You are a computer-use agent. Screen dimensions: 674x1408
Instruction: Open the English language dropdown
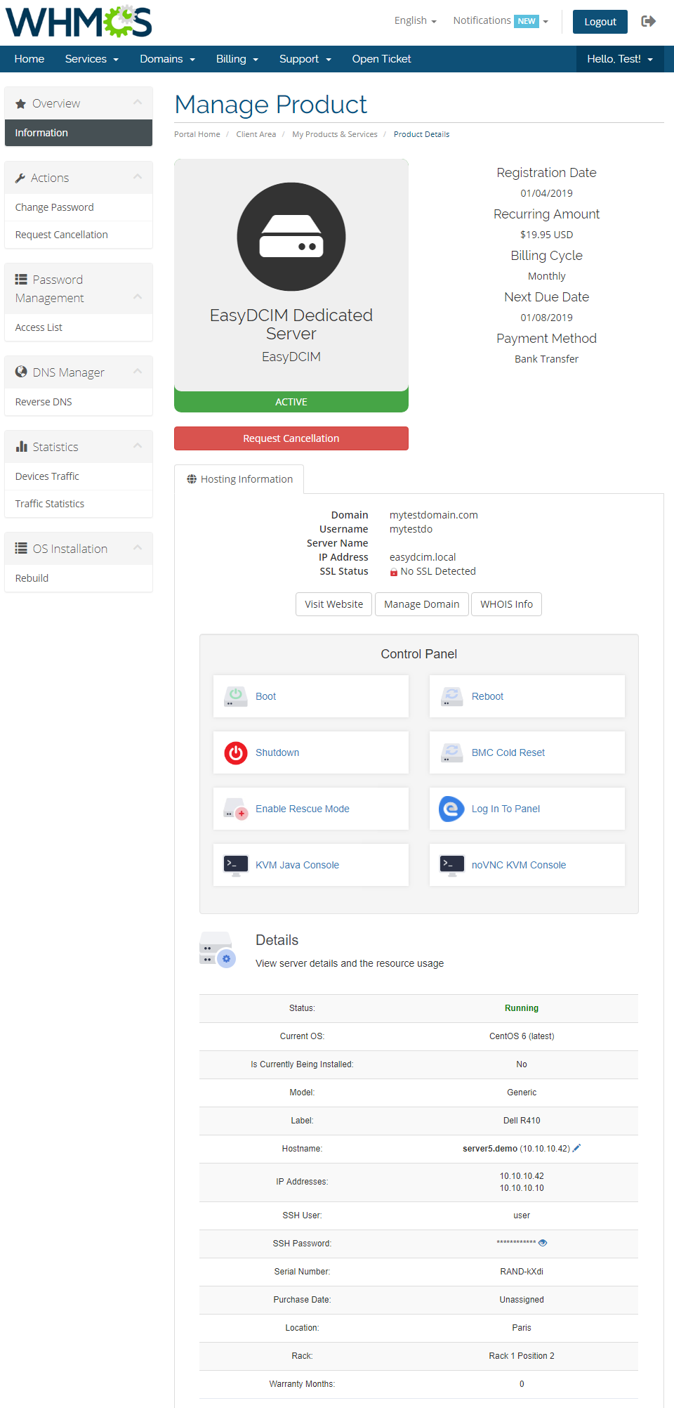[x=416, y=21]
